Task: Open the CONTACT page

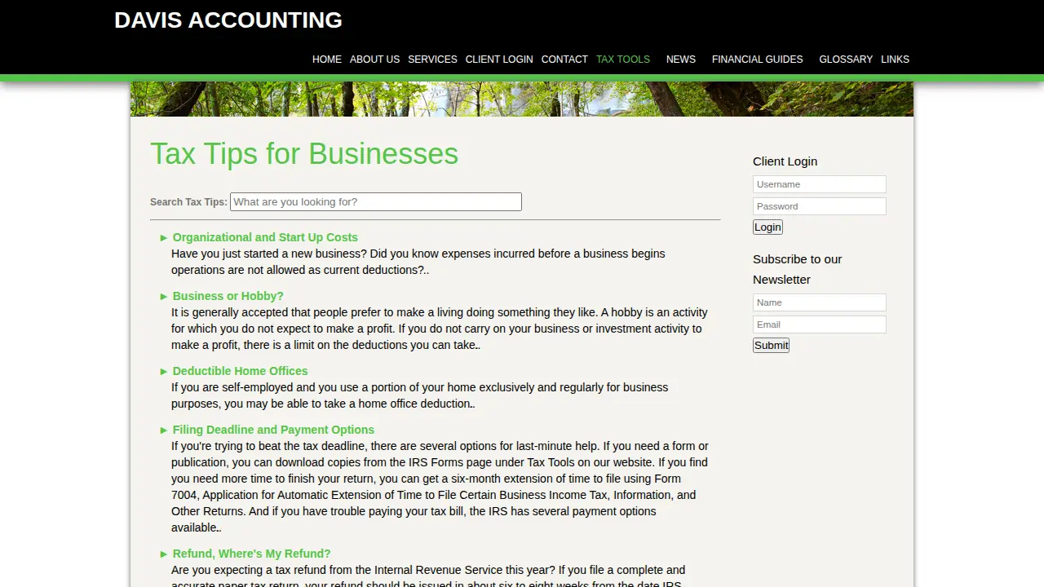Action: [x=564, y=60]
